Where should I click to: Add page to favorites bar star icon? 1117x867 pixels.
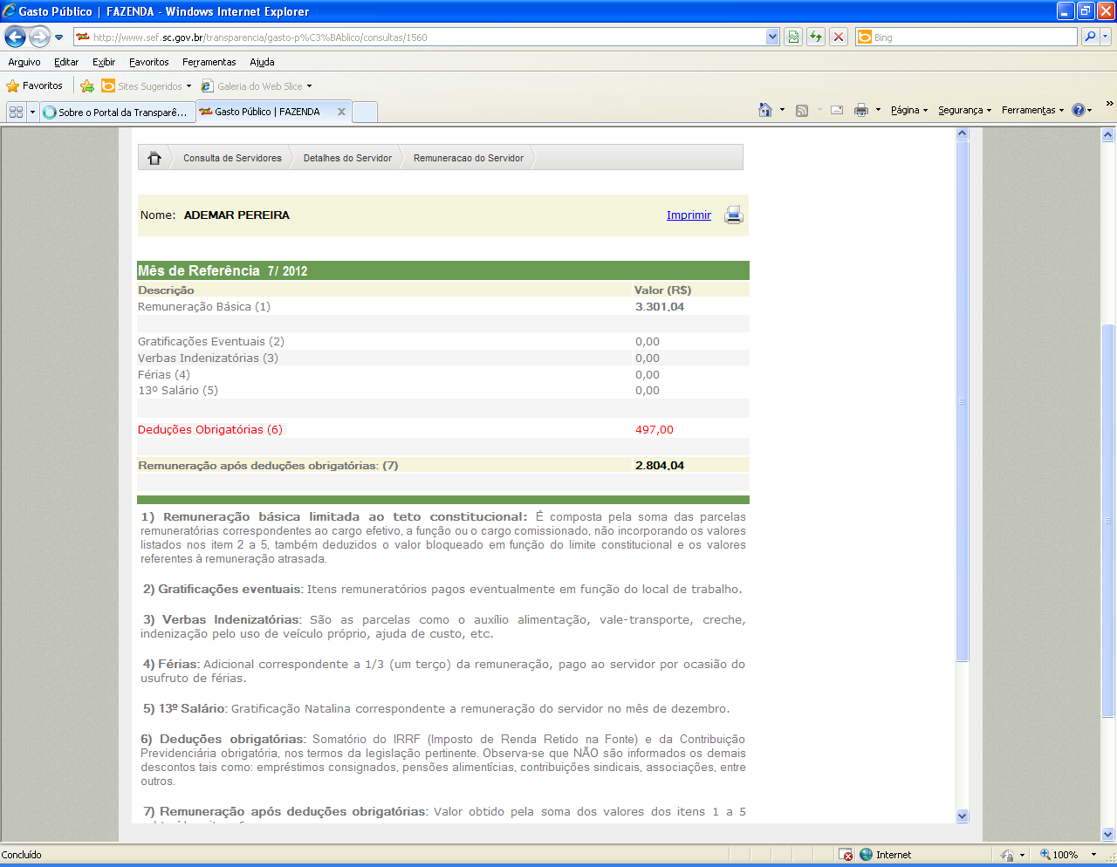[x=86, y=85]
